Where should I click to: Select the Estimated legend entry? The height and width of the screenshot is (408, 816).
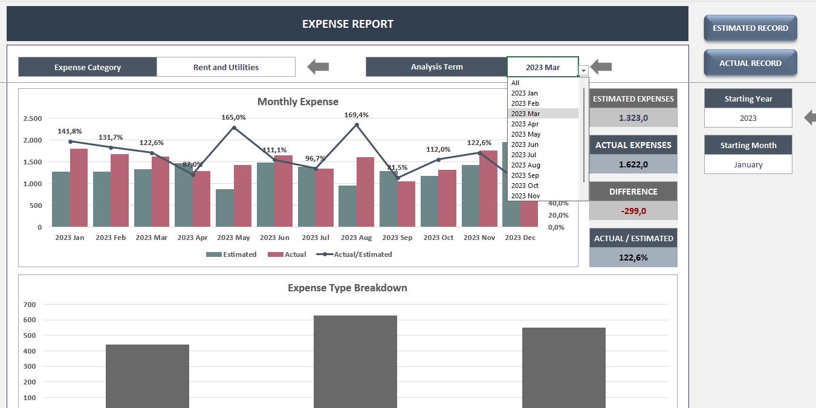(232, 254)
